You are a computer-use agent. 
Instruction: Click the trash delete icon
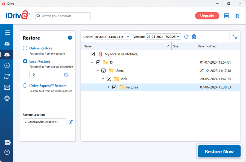[x=194, y=37]
